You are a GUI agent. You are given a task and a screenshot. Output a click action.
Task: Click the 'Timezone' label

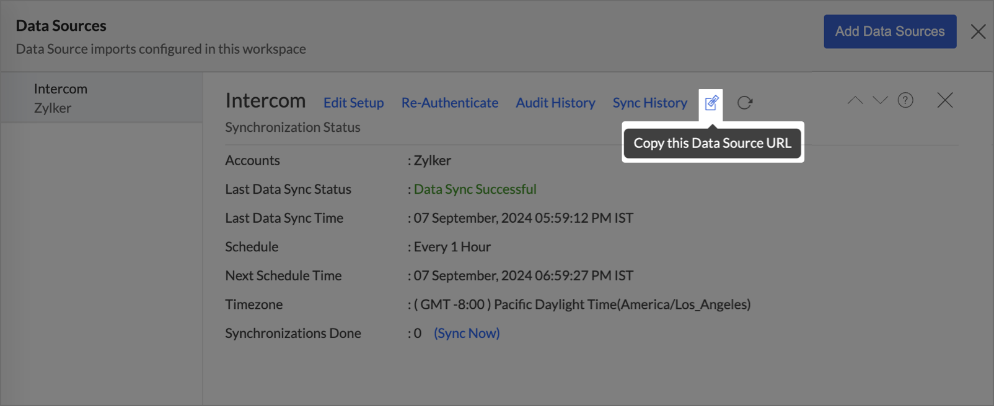point(254,304)
